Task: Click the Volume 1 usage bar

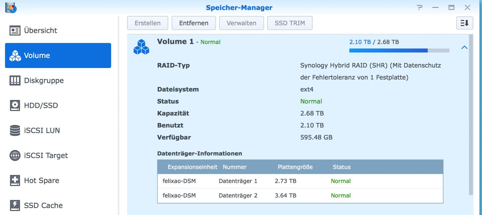Action: tap(399, 50)
